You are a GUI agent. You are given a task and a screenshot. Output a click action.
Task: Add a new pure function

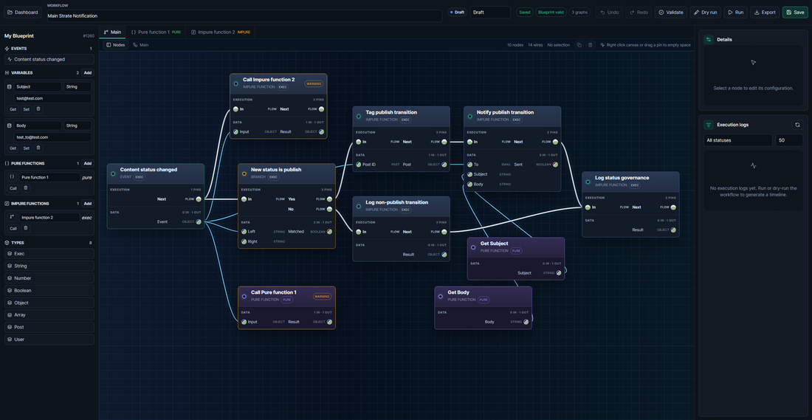coord(88,163)
